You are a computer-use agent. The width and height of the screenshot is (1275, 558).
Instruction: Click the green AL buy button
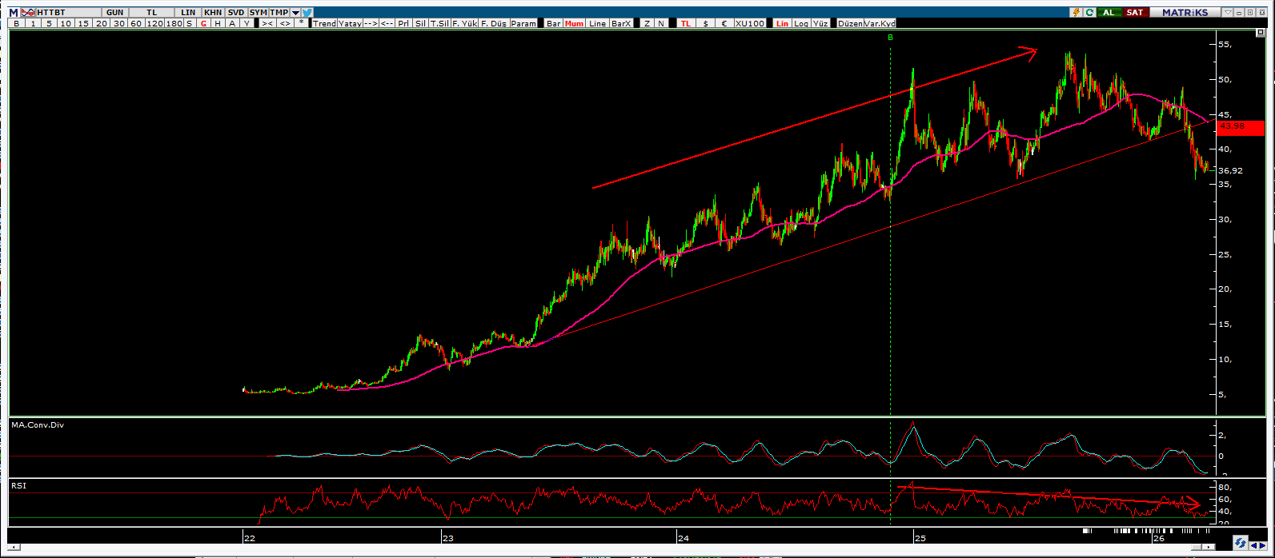[x=1109, y=13]
